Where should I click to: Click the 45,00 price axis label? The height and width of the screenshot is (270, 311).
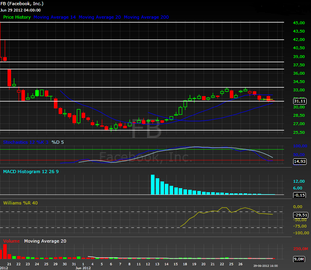pyautogui.click(x=299, y=23)
